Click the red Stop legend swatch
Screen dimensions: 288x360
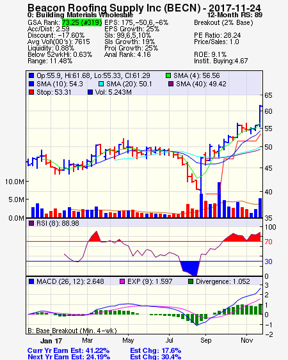pyautogui.click(x=31, y=92)
